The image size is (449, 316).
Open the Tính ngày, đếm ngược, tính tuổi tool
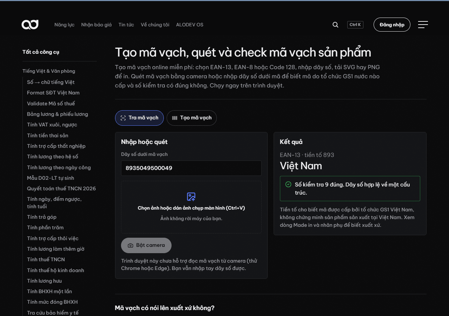pyautogui.click(x=54, y=203)
